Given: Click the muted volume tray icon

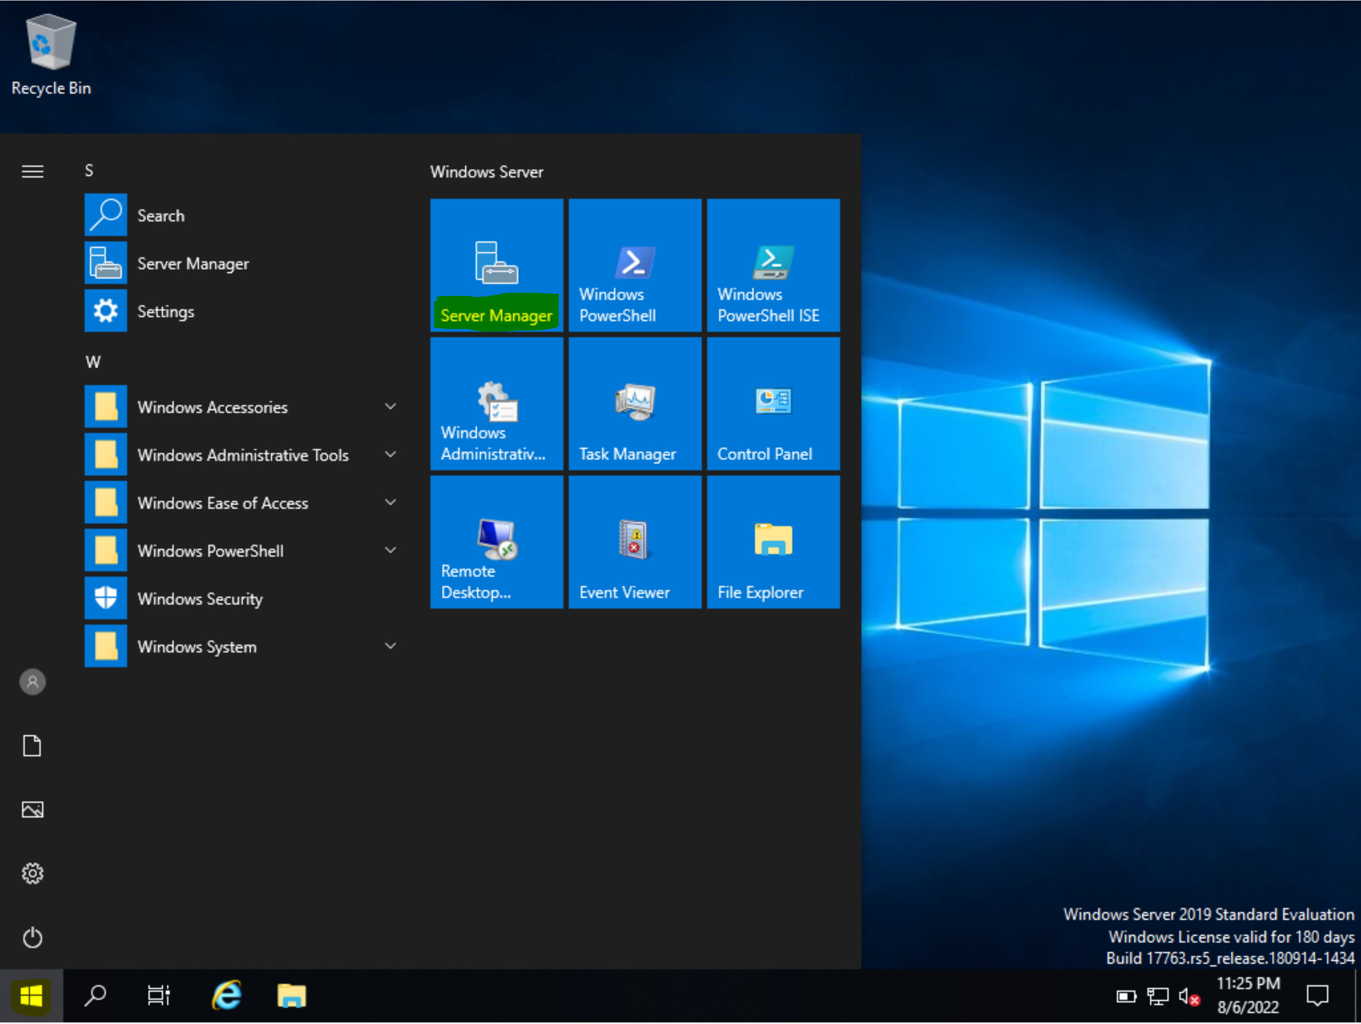Looking at the screenshot, I should pos(1188,996).
